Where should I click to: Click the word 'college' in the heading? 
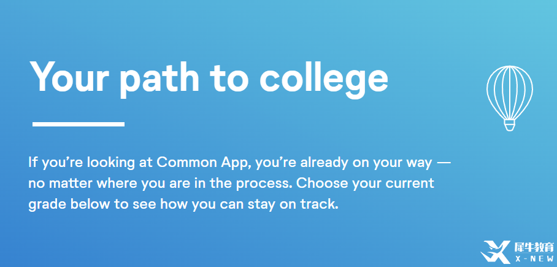coord(324,79)
